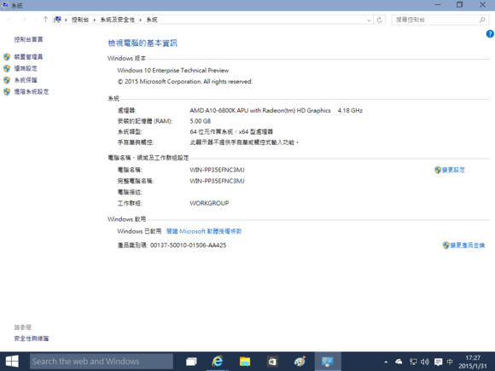Click the Forward navigation arrow
The image size is (495, 371).
click(23, 20)
